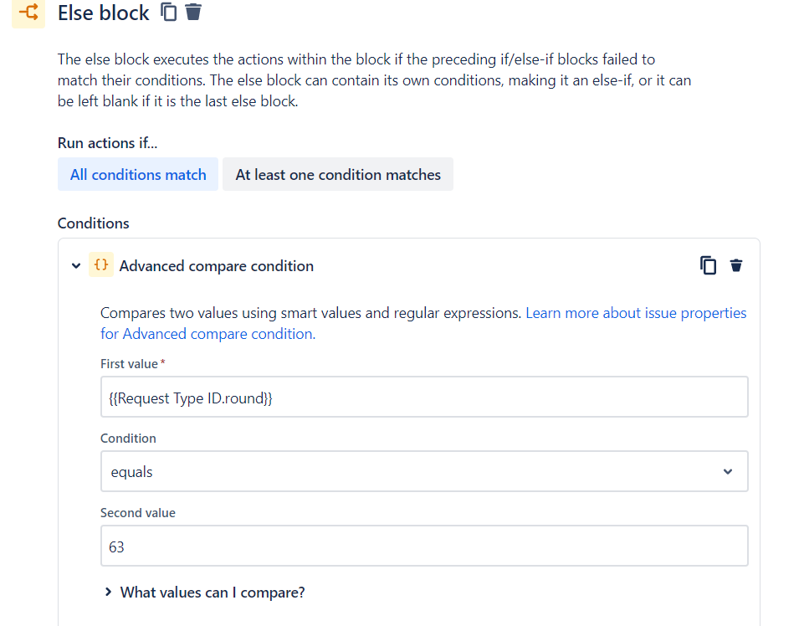Click the What values can I compare chevron
Screen dimensions: 804x626
coord(108,593)
